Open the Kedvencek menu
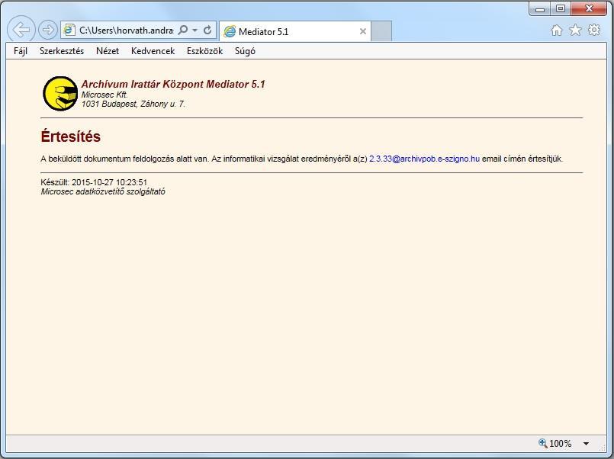The height and width of the screenshot is (459, 614). pos(153,51)
